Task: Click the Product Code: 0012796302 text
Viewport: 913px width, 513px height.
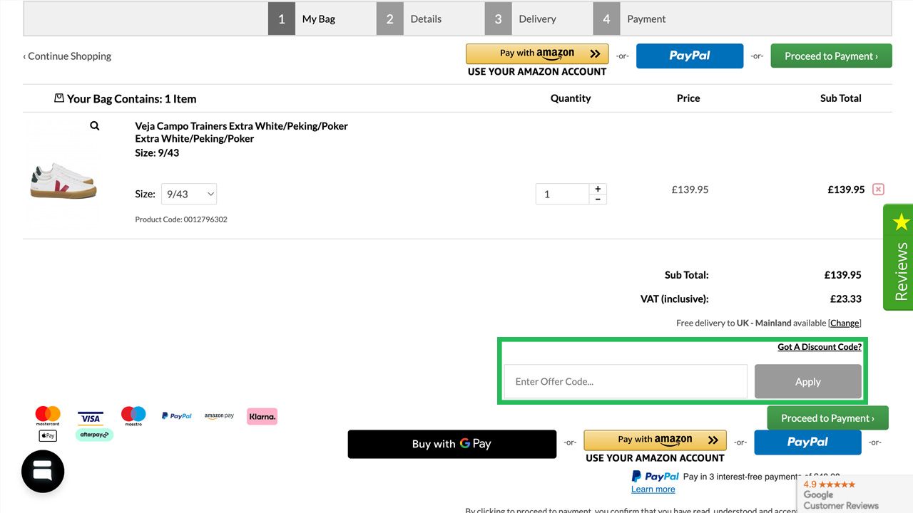Action: click(x=181, y=219)
